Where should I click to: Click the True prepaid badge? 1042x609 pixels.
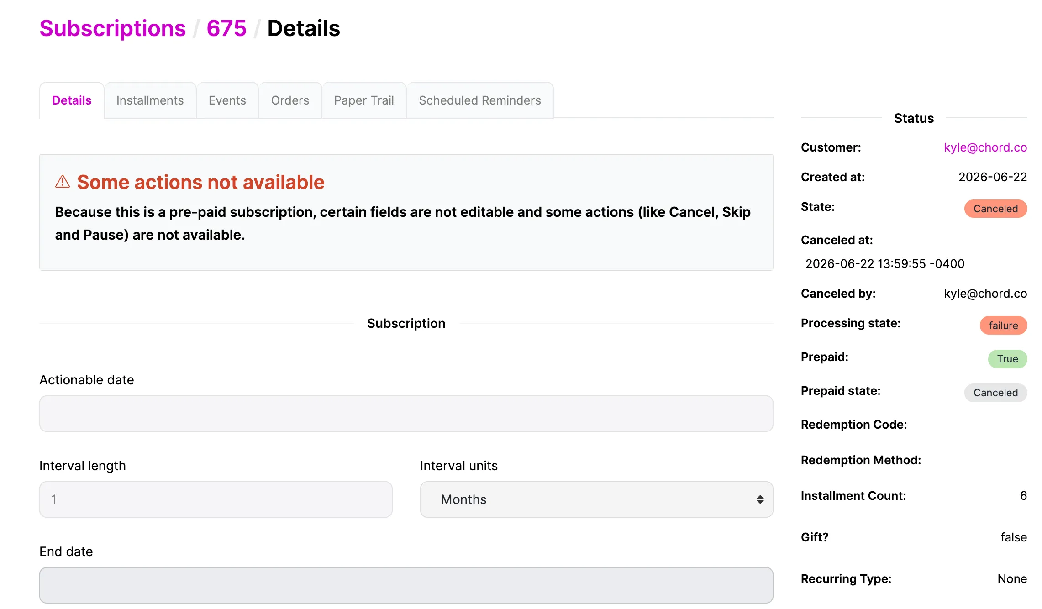click(x=1007, y=359)
